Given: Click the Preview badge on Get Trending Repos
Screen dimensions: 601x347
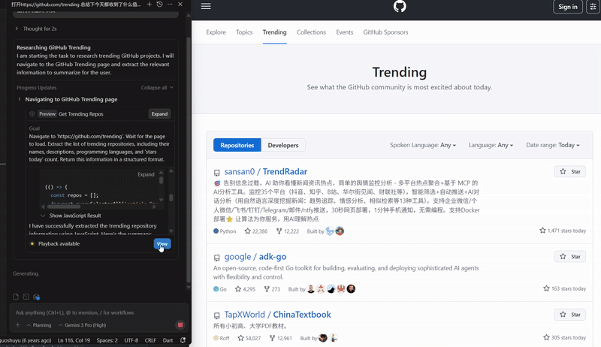Looking at the screenshot, I should pos(47,113).
